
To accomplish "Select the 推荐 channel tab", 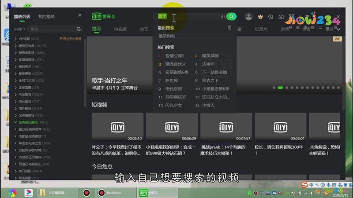I will pos(97,29).
